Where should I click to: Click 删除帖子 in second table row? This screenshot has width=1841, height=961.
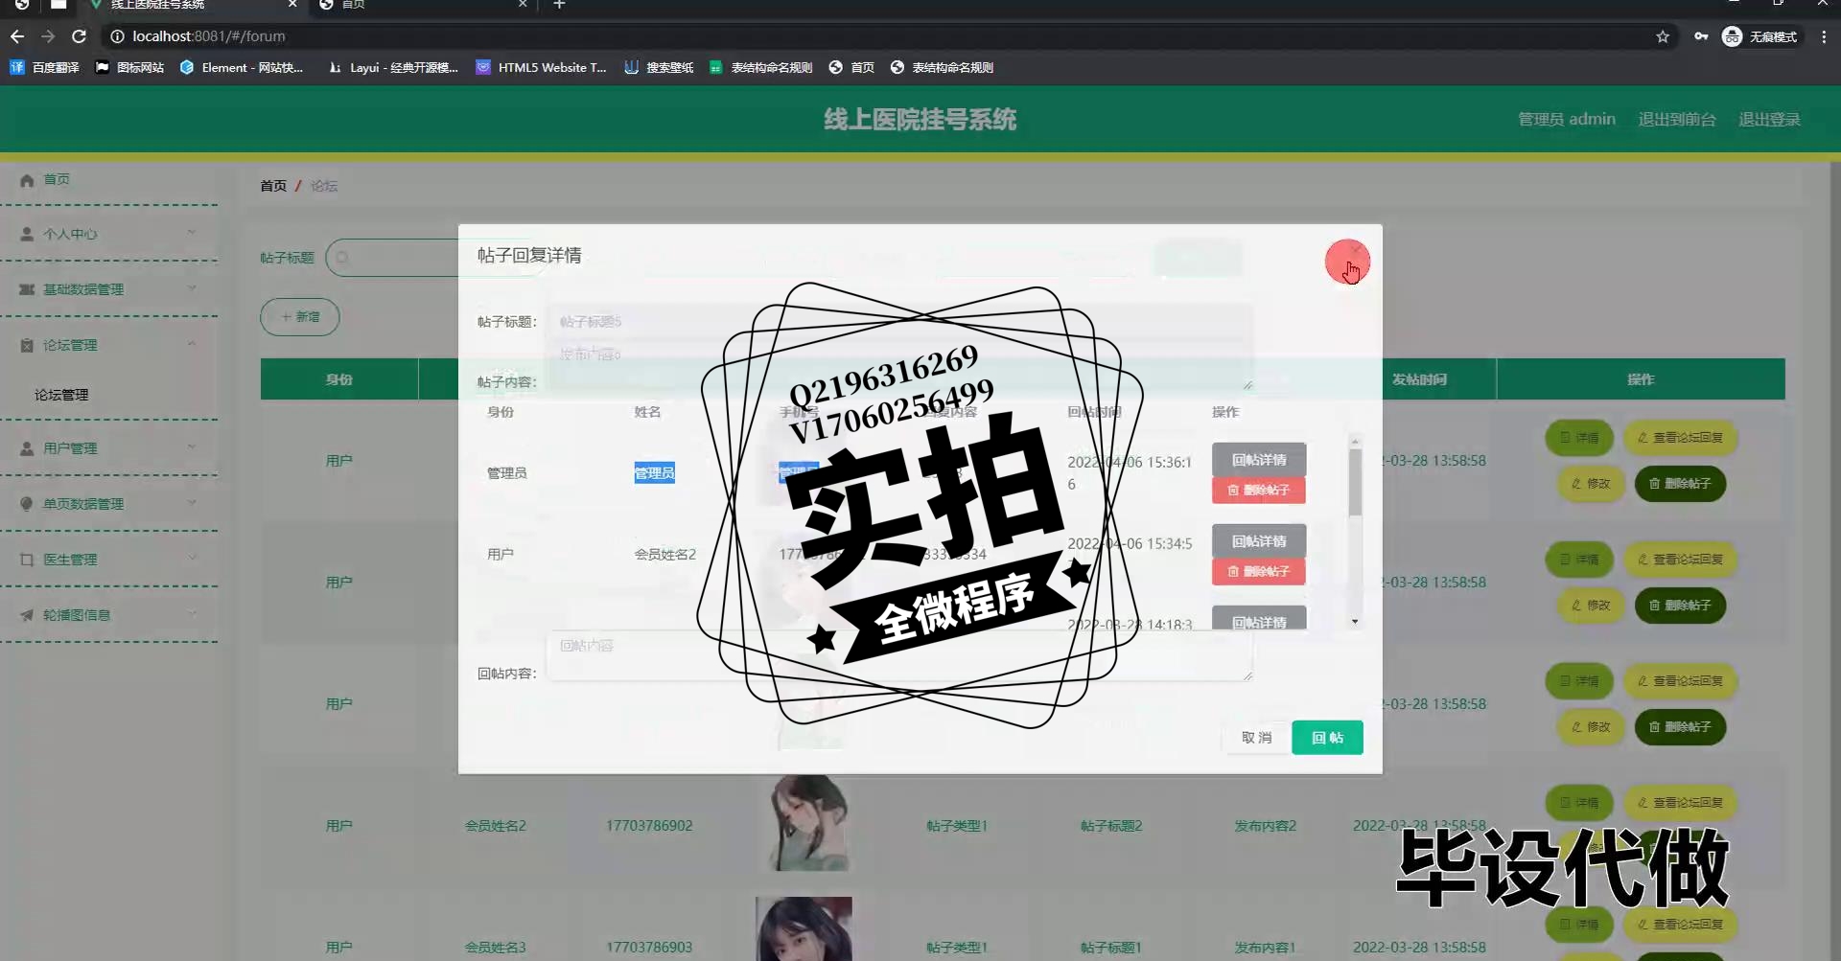1680,606
